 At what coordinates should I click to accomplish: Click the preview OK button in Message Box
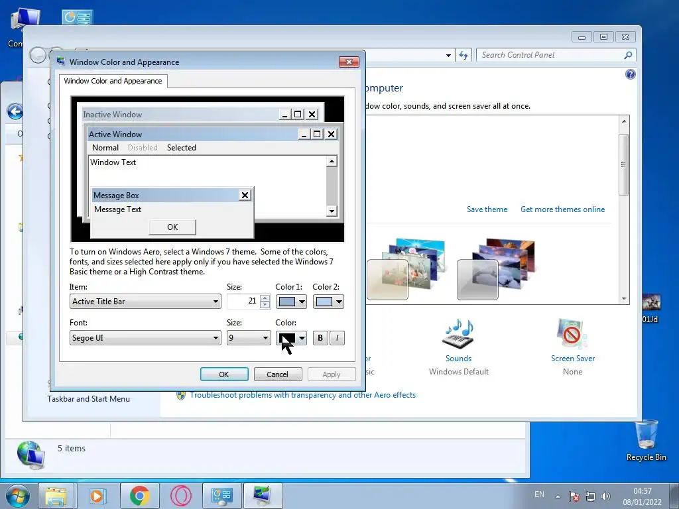(x=172, y=227)
